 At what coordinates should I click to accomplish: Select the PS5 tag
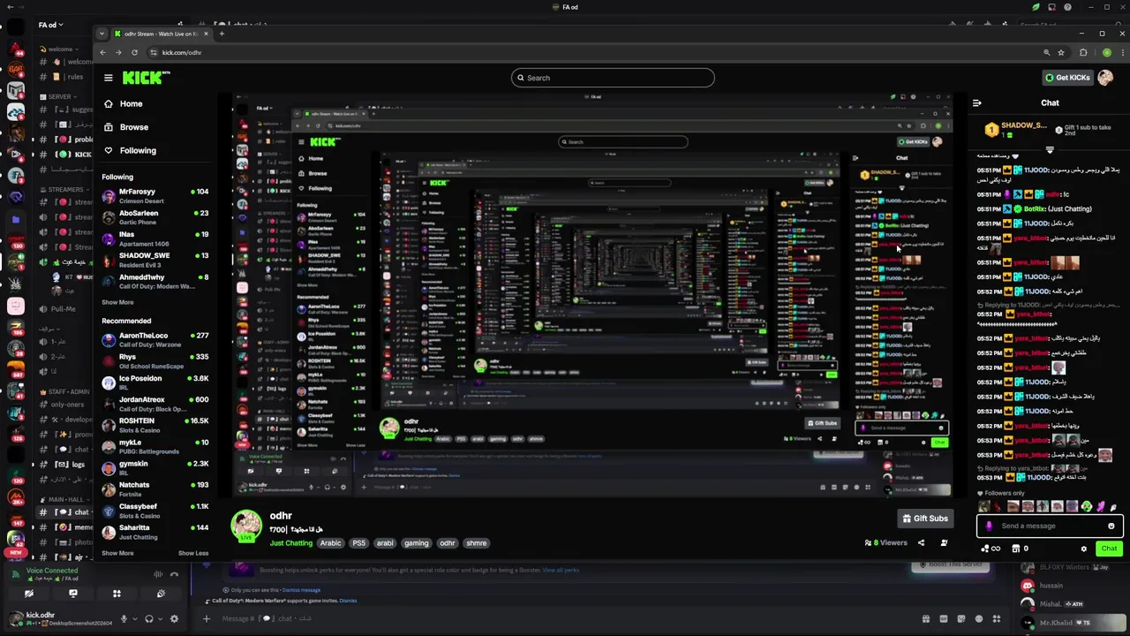358,543
